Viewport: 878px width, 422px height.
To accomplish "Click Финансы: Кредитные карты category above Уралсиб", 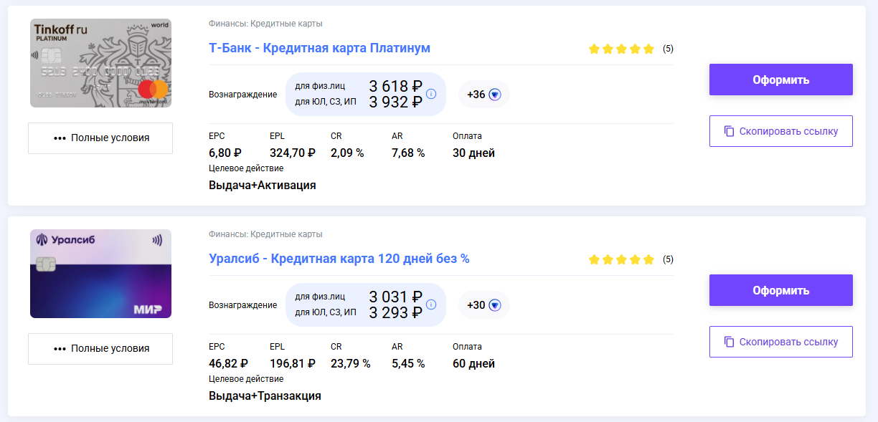I will tap(265, 234).
